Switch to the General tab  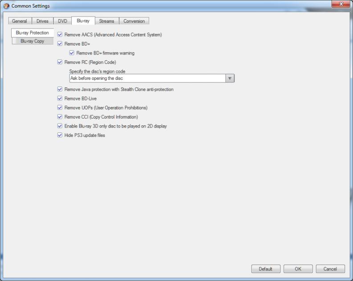[20, 21]
